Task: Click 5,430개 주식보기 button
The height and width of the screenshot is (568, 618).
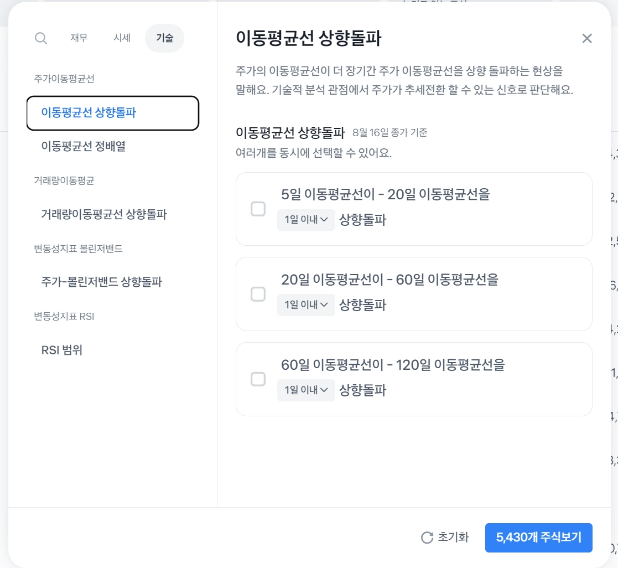Action: pos(538,538)
